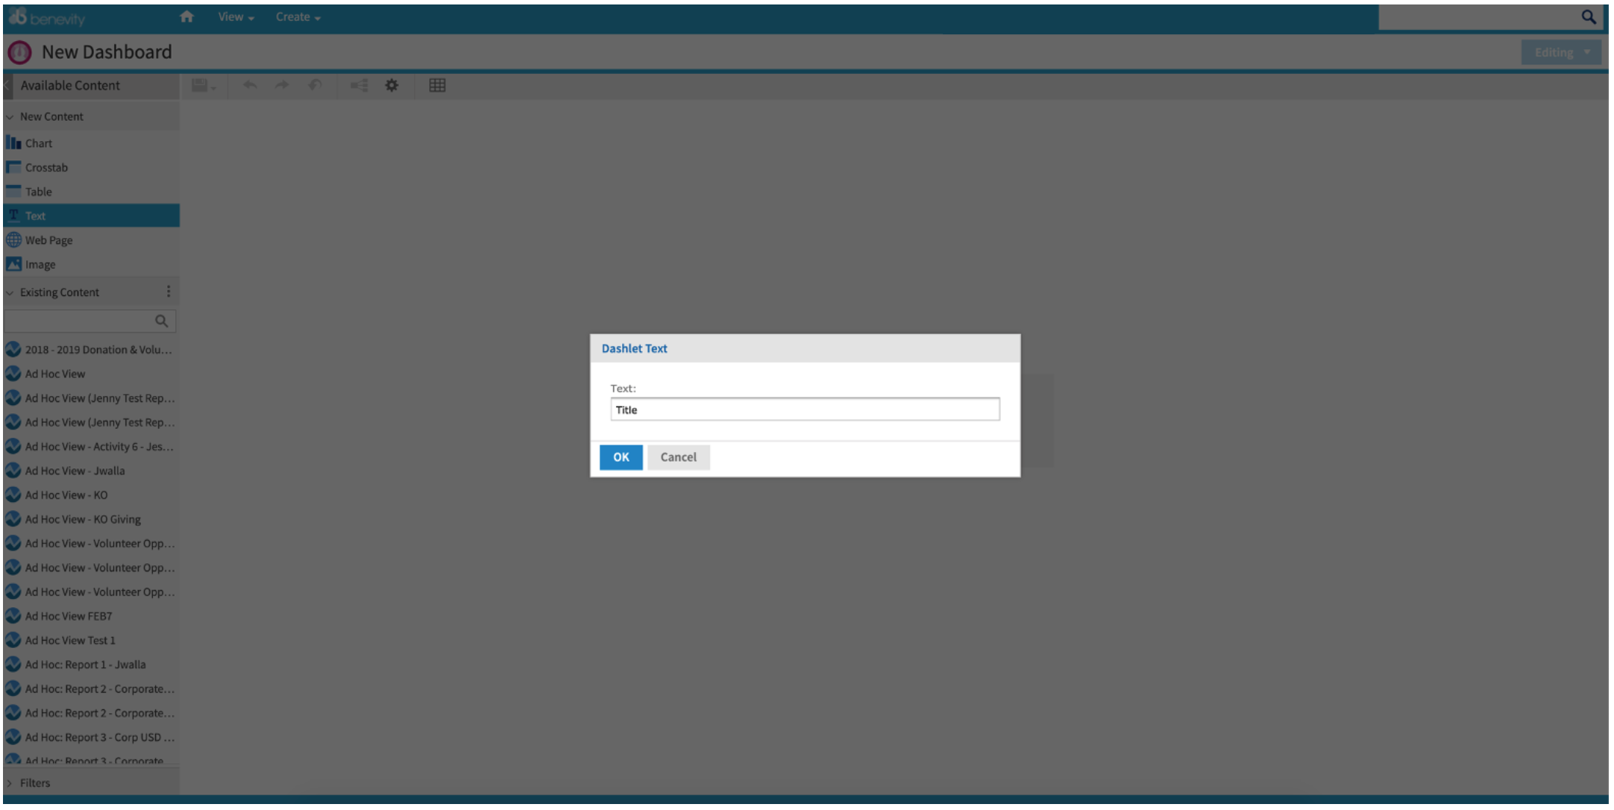
Task: Click the redo arrow icon
Action: (282, 85)
